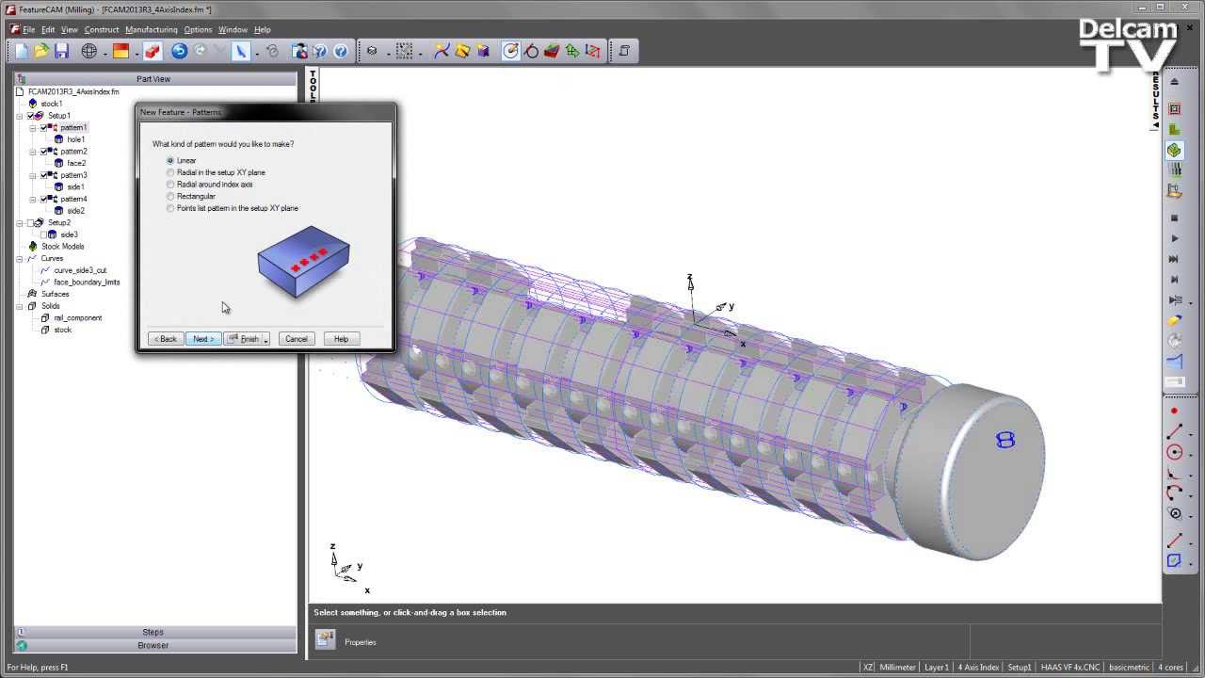
Task: Click the green transform arrows icon
Action: pyautogui.click(x=572, y=51)
